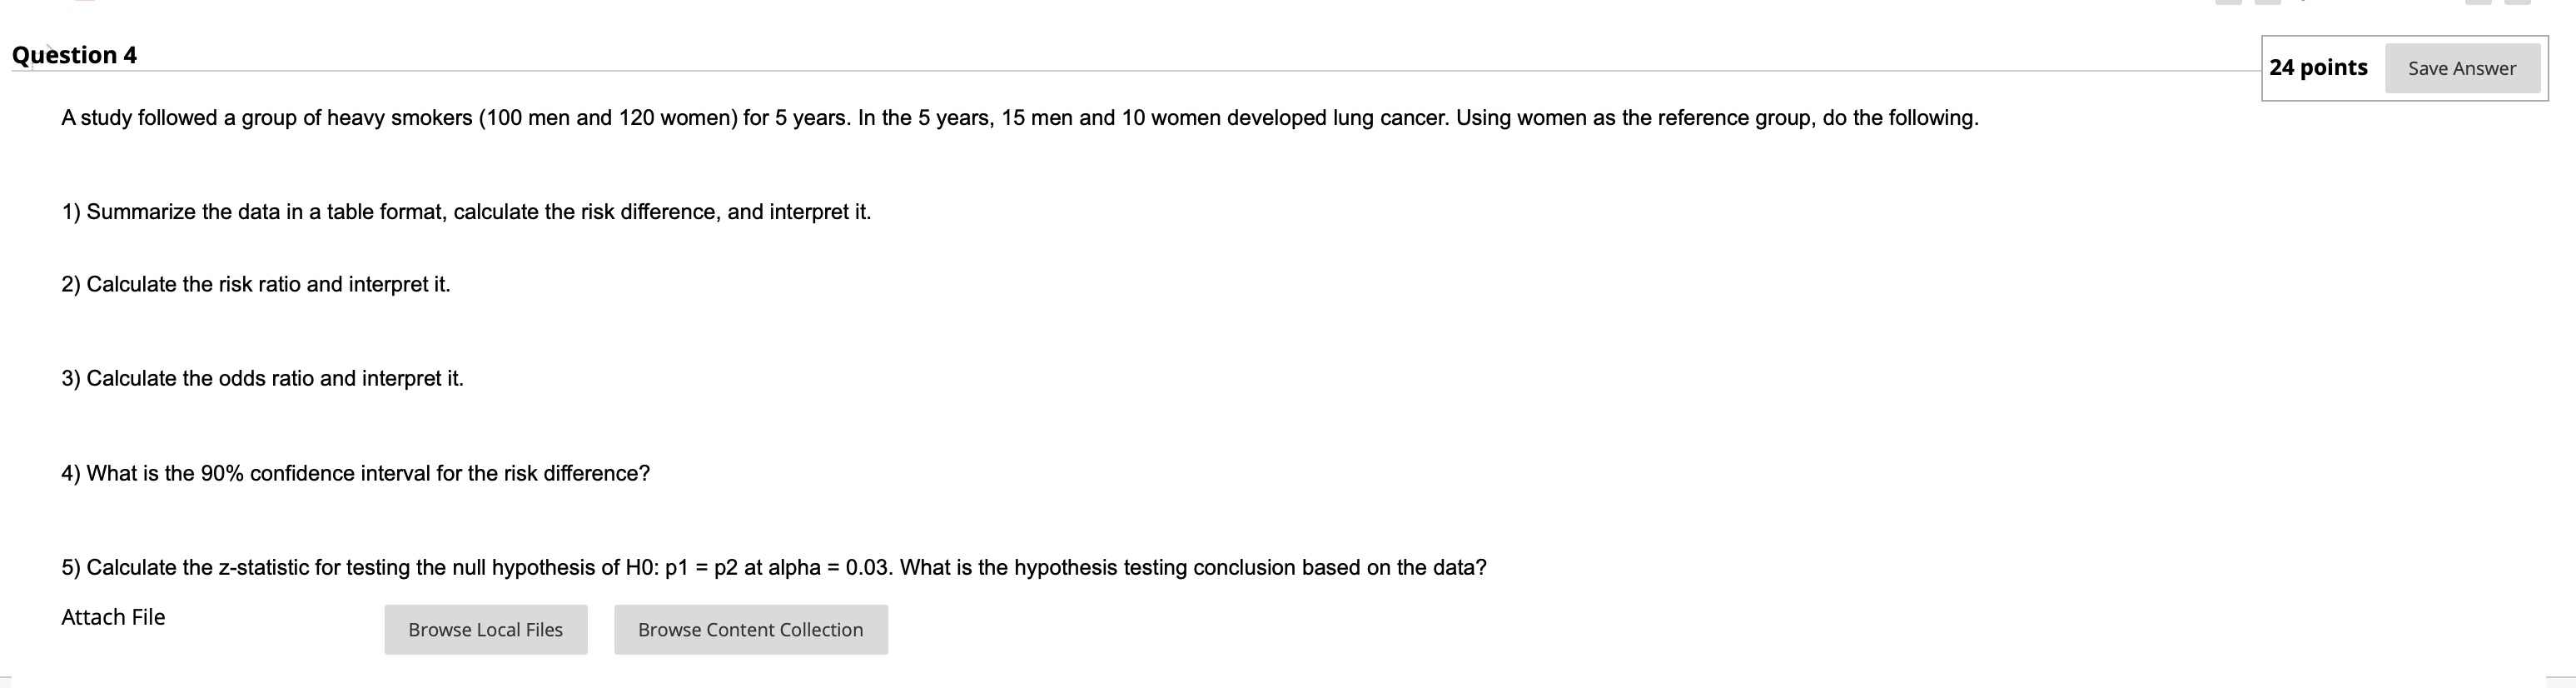The image size is (2576, 688).
Task: Open the Browse Content Collection picker
Action: pyautogui.click(x=750, y=629)
